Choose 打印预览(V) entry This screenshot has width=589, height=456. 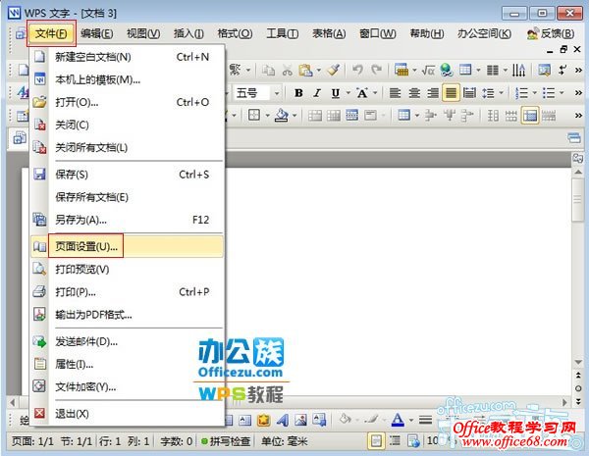click(x=128, y=269)
